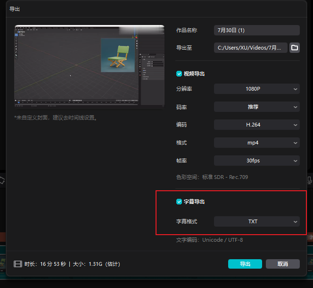Screen dimensions: 313x288
Task: Open the 编码 dropdown showing H.264
Action: [x=256, y=125]
